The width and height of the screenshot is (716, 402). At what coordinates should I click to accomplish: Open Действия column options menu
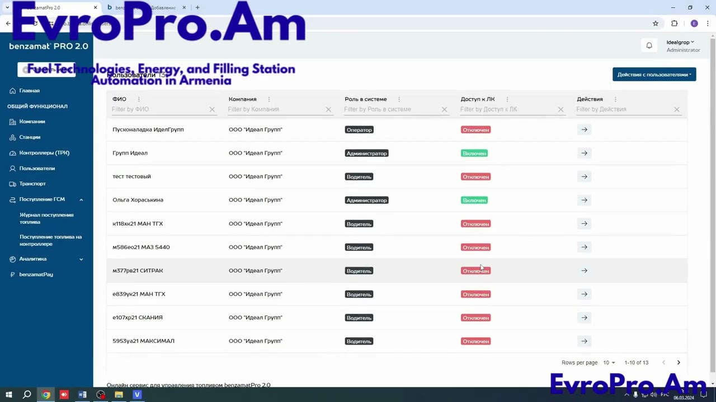(615, 99)
